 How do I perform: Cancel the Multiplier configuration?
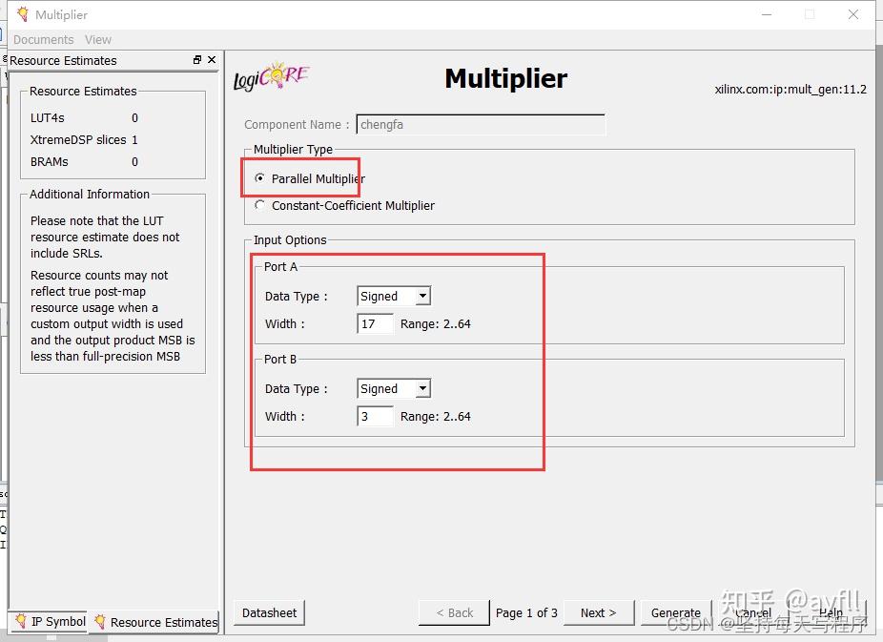752,613
